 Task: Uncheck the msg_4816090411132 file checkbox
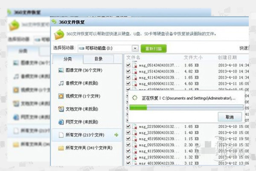[x=128, y=84]
